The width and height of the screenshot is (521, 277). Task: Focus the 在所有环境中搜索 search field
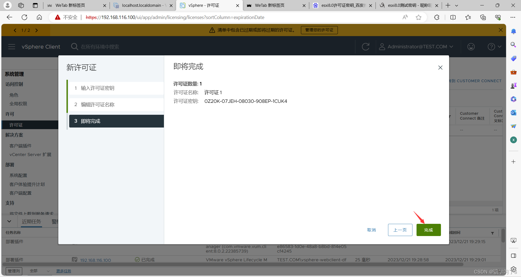coord(100,47)
